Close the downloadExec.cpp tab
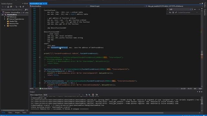Viewport: 207px width, 116px height. tap(46, 4)
